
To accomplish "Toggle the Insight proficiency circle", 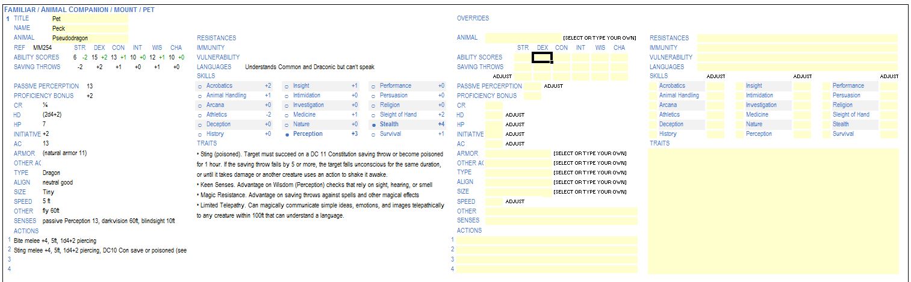I will click(x=286, y=87).
